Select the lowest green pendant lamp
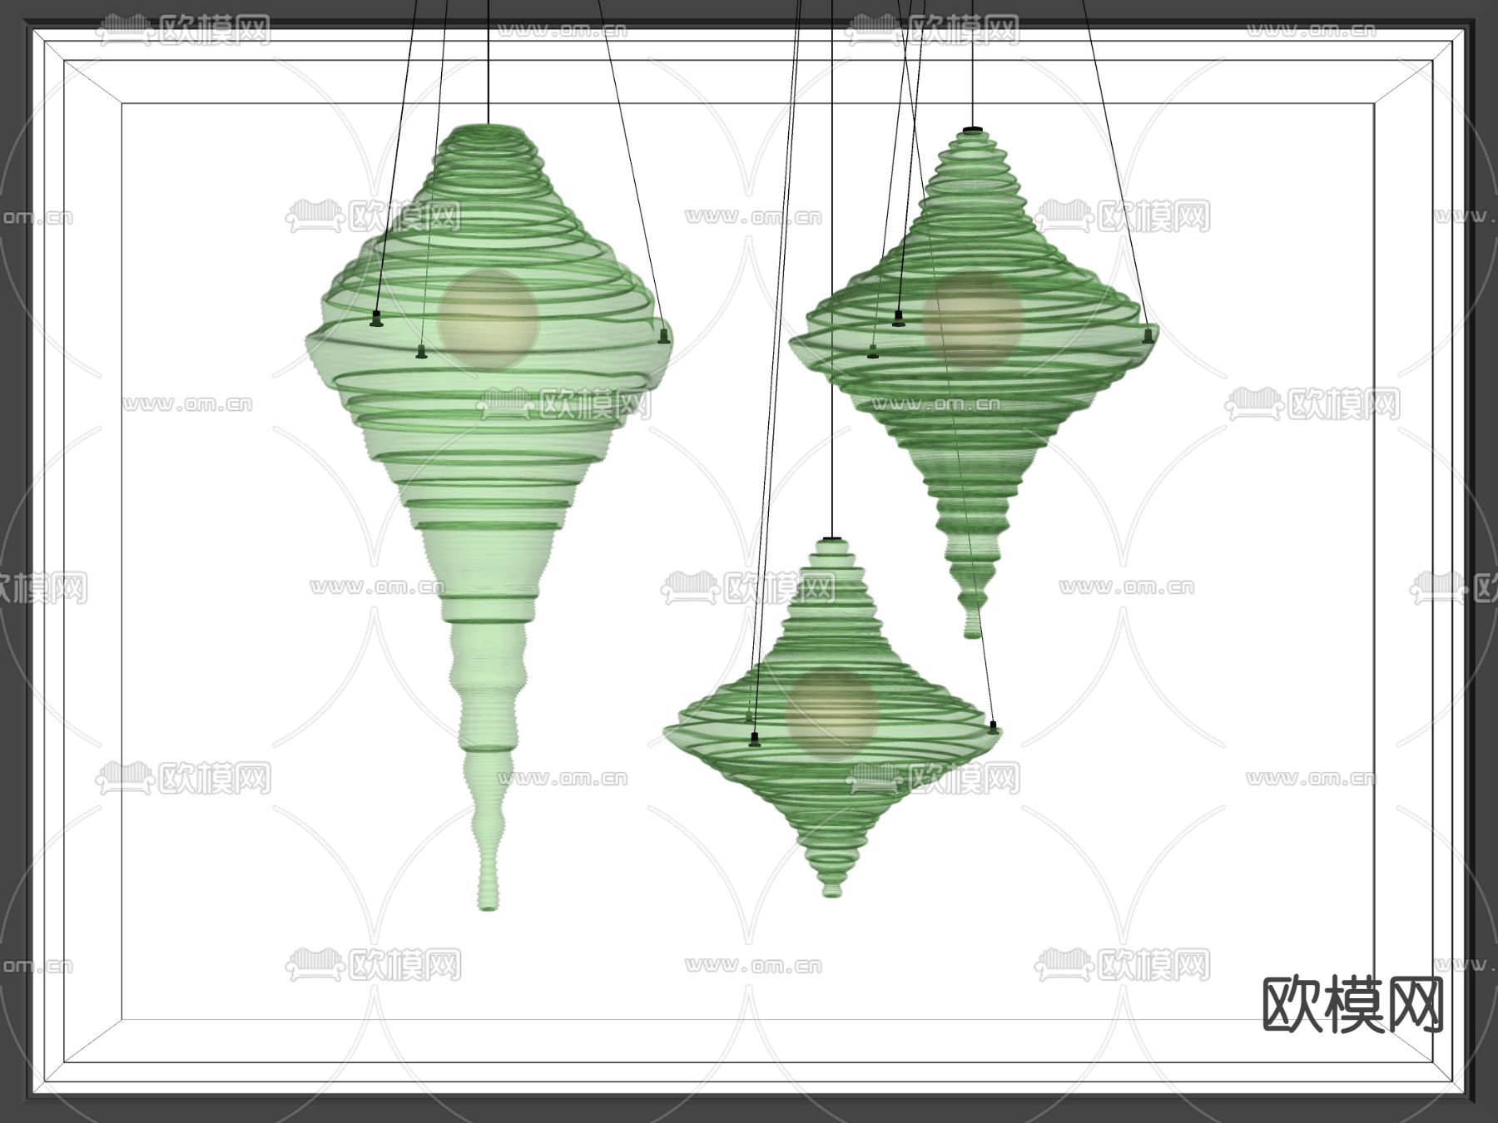Image resolution: width=1498 pixels, height=1123 pixels. coord(831,717)
